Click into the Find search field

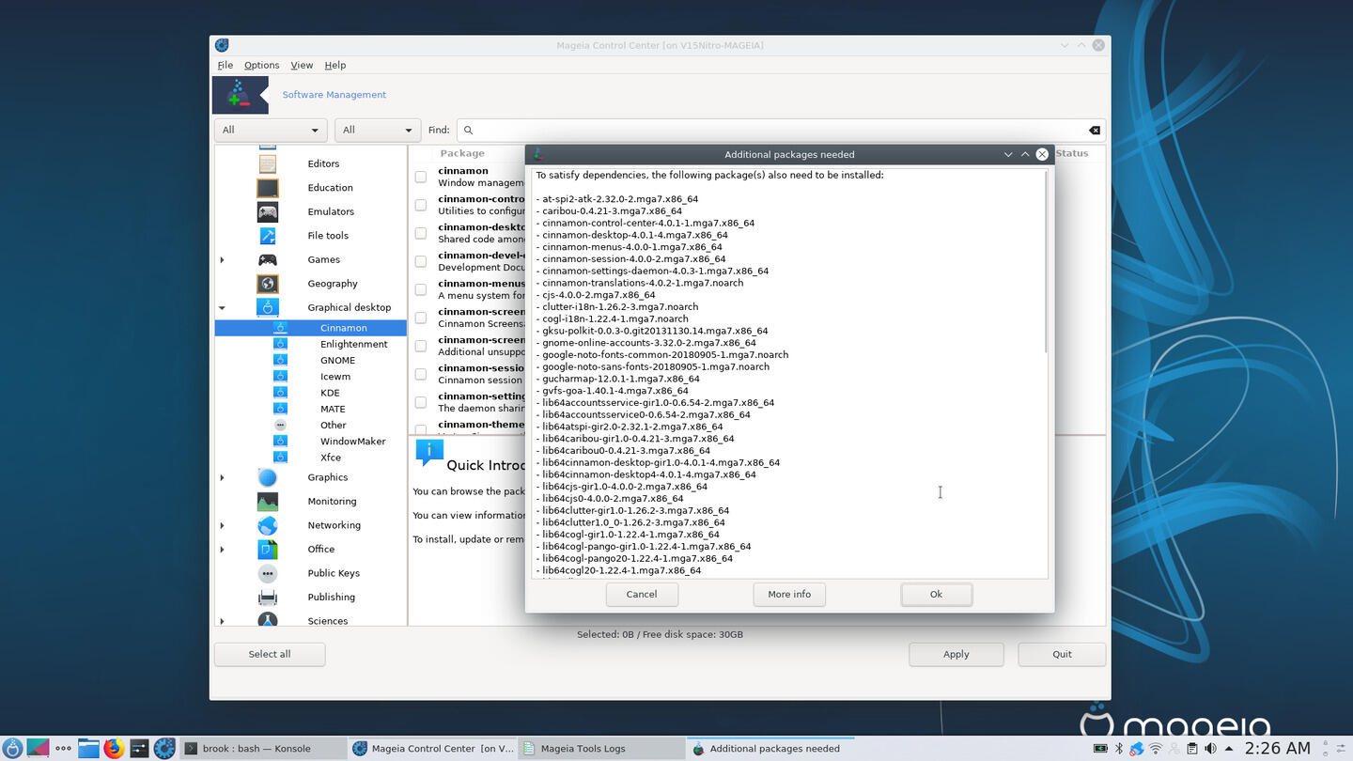pos(780,131)
